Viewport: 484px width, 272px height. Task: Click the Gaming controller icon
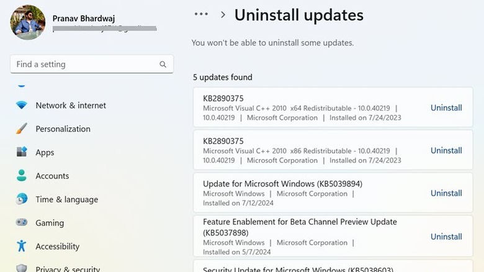22,223
